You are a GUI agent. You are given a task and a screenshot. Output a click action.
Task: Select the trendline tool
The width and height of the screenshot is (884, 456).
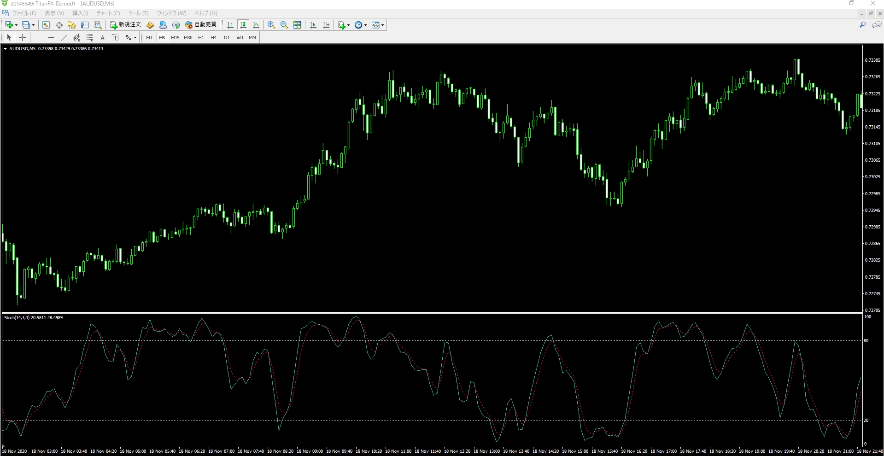pos(64,37)
